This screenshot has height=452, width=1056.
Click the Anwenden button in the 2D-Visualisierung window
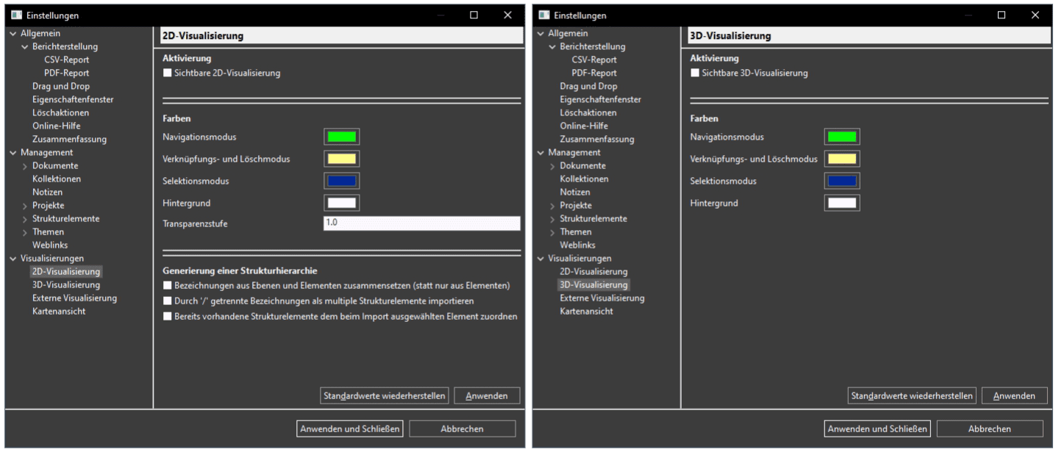coord(487,395)
